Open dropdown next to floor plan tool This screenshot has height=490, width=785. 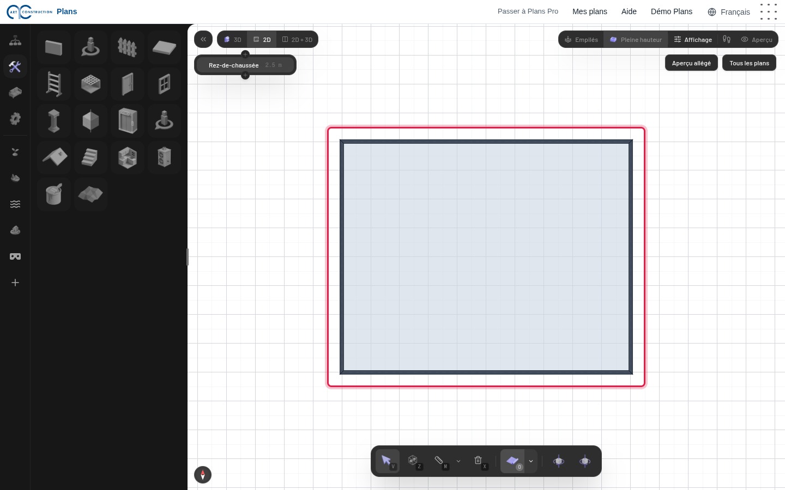click(531, 461)
